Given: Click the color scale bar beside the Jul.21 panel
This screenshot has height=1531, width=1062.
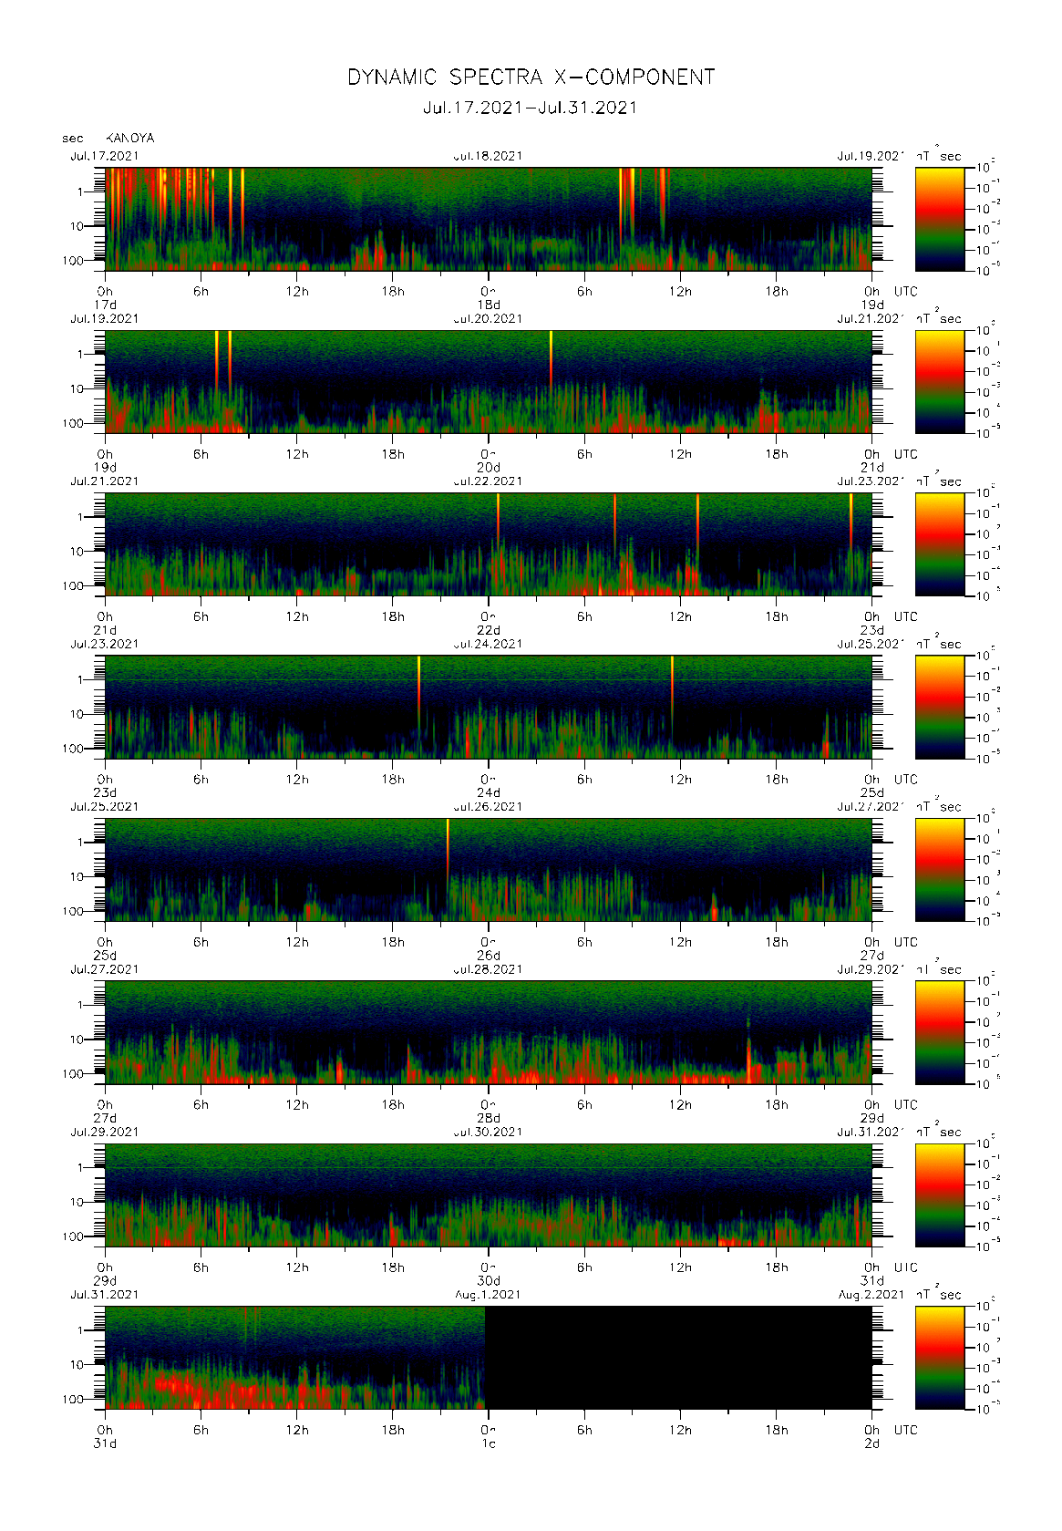Looking at the screenshot, I should pos(940,544).
